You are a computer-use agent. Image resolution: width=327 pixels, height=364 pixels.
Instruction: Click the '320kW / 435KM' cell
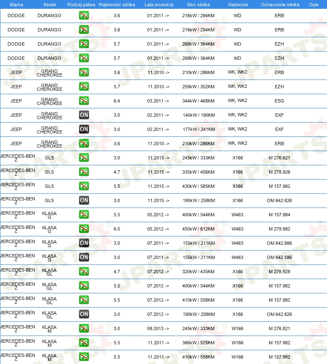pyautogui.click(x=198, y=272)
